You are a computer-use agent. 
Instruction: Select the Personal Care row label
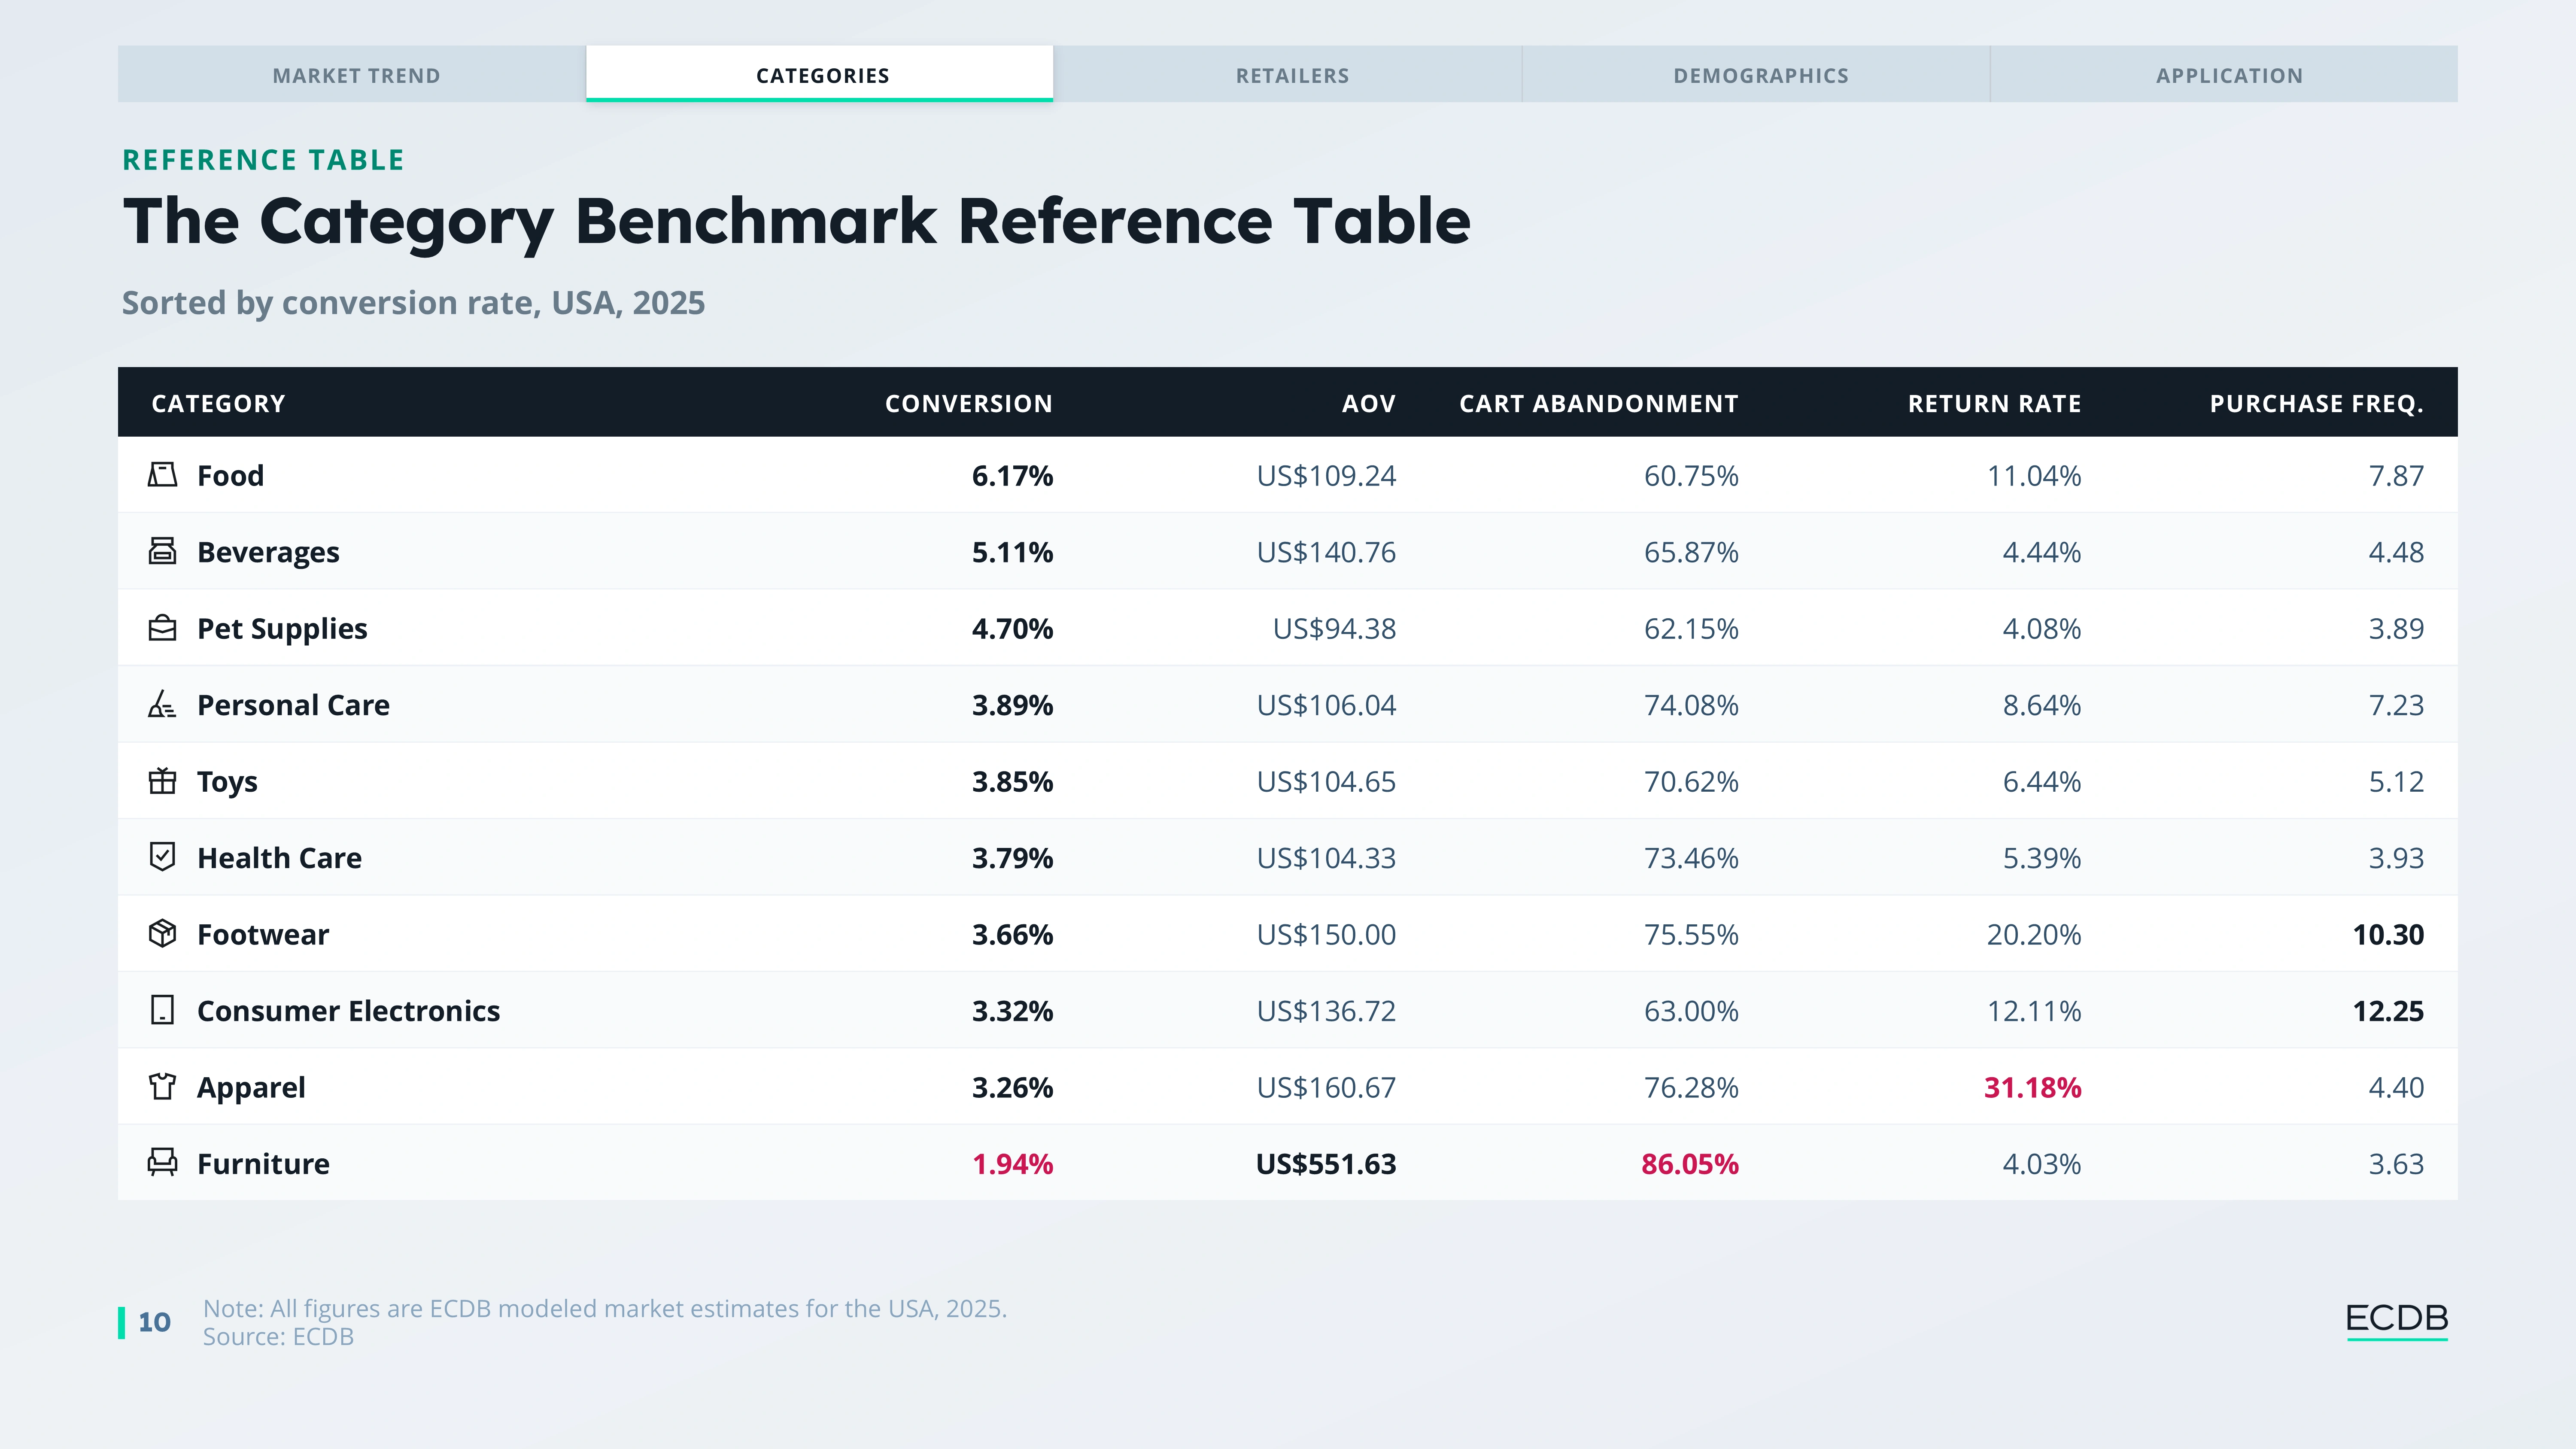point(293,705)
